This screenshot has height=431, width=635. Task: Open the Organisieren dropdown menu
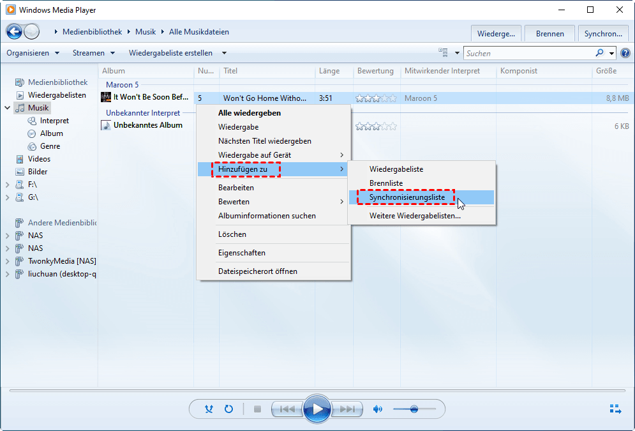[33, 53]
